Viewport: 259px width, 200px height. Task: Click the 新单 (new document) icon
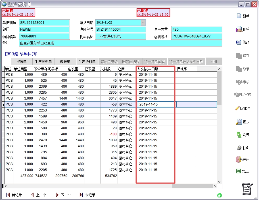(239, 16)
